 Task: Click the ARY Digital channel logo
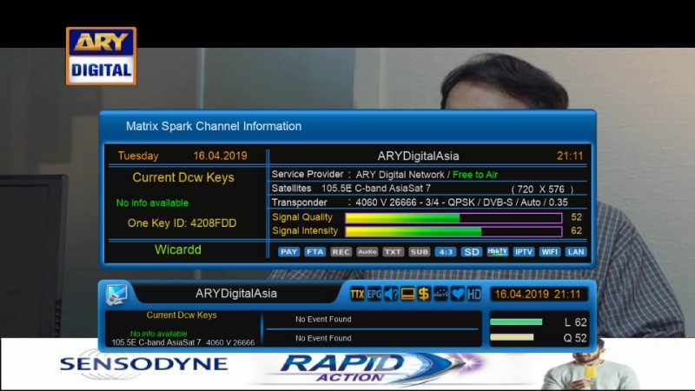[101, 56]
